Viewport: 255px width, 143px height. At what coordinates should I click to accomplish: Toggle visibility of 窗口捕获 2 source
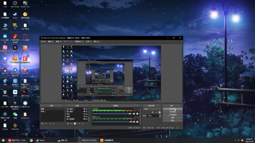pos(84,109)
